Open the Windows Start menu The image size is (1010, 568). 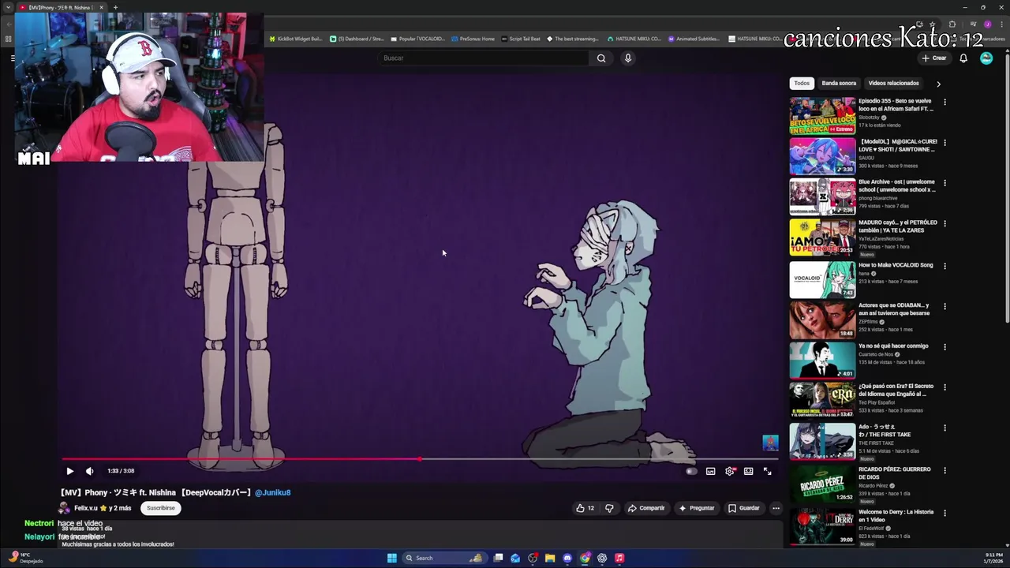(x=392, y=558)
